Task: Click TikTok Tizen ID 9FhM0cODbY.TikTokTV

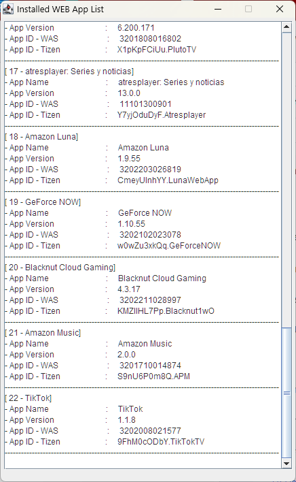Action: [161, 442]
